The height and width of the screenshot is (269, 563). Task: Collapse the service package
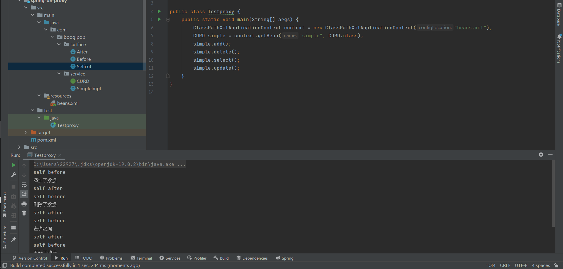tap(59, 74)
